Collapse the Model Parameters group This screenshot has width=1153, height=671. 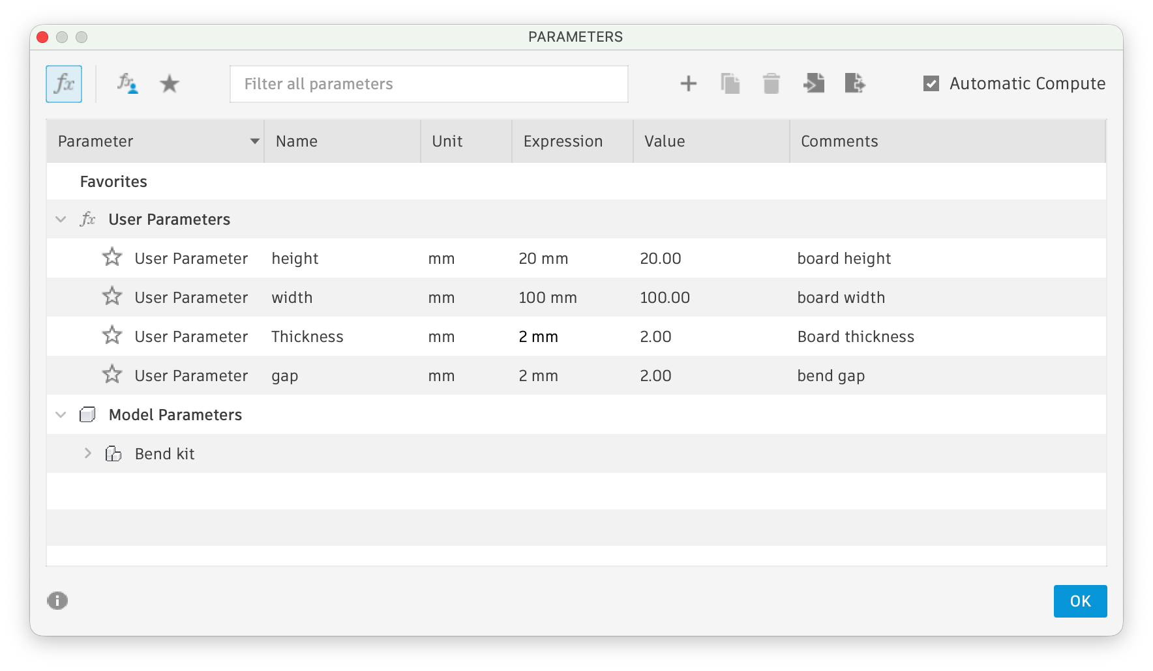61,414
